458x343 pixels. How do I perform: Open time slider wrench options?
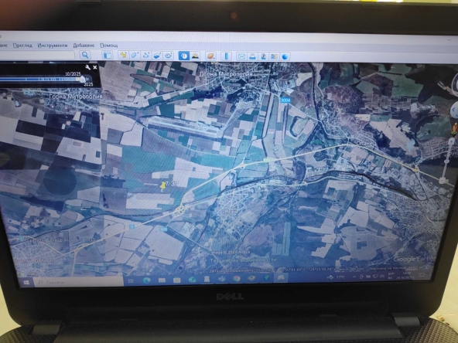pyautogui.click(x=88, y=68)
